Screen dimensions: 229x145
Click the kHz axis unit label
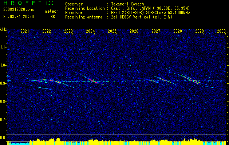pyautogui.click(x=3, y=29)
